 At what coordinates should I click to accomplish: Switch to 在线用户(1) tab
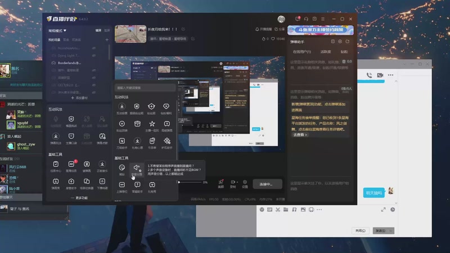pos(301,52)
